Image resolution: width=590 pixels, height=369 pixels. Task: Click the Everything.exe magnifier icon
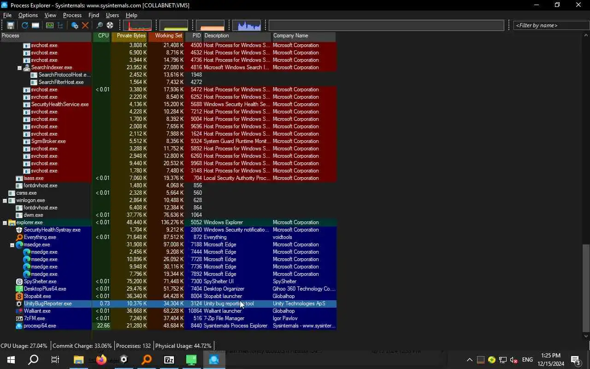click(19, 237)
